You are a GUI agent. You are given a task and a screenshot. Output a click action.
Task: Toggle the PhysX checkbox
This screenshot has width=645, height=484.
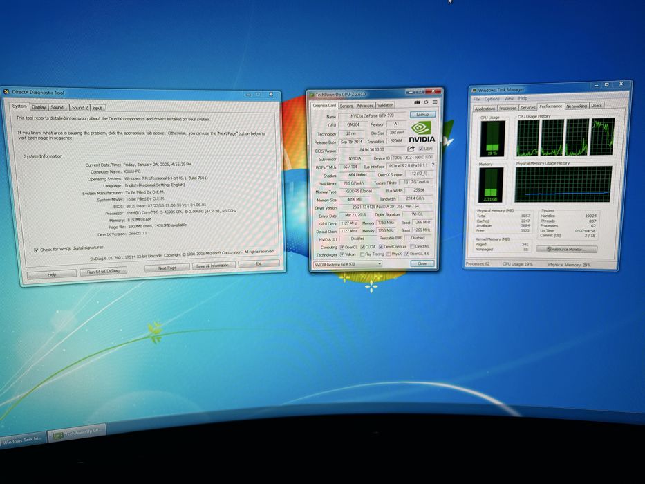point(389,254)
